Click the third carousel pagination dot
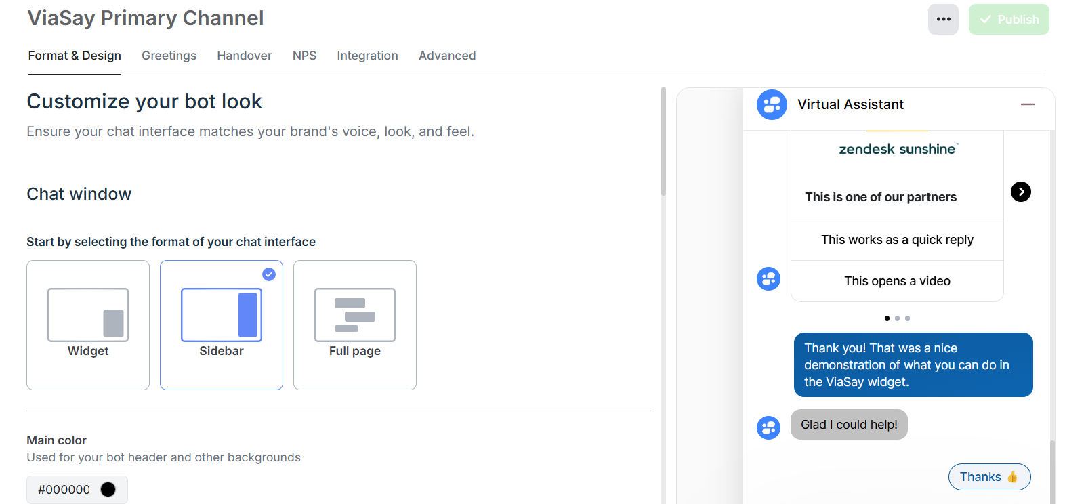The height and width of the screenshot is (504, 1065). click(907, 318)
